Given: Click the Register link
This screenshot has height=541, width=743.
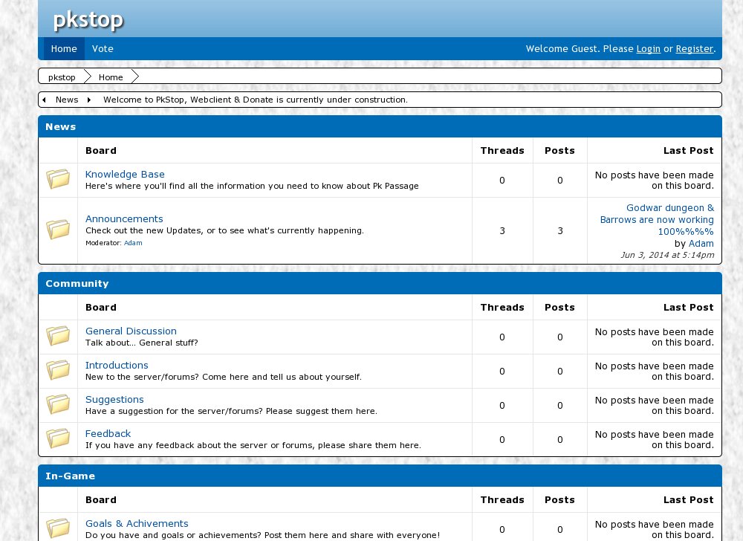Looking at the screenshot, I should [694, 49].
